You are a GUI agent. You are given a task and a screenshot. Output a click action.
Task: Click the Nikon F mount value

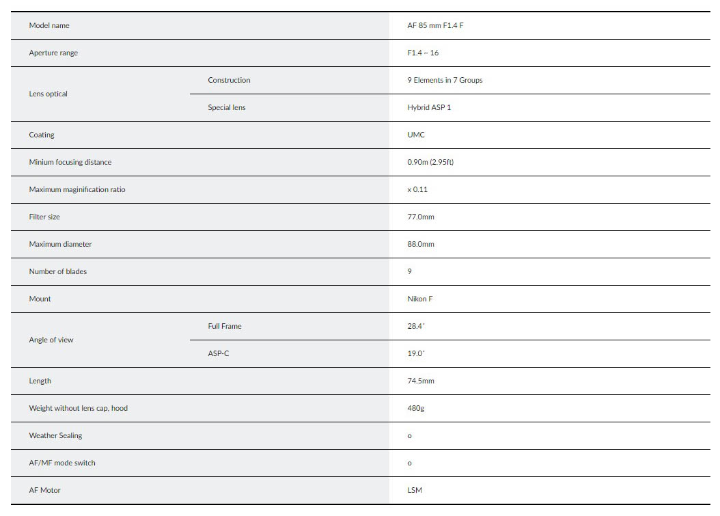click(420, 299)
